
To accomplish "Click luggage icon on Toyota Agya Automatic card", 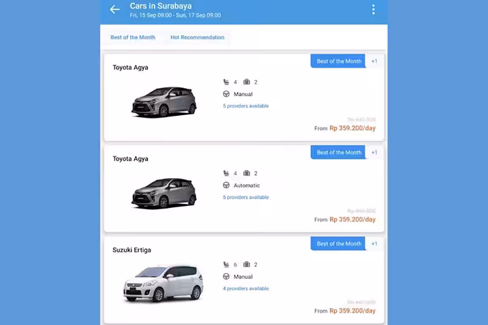I will 247,173.
